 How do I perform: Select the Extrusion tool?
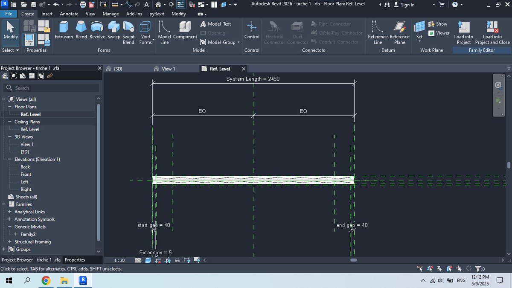pos(64,31)
